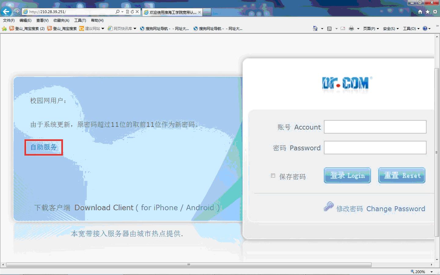Open the second 搜狗网址导航 bookmark
The height and width of the screenshot is (275, 440).
218,28
